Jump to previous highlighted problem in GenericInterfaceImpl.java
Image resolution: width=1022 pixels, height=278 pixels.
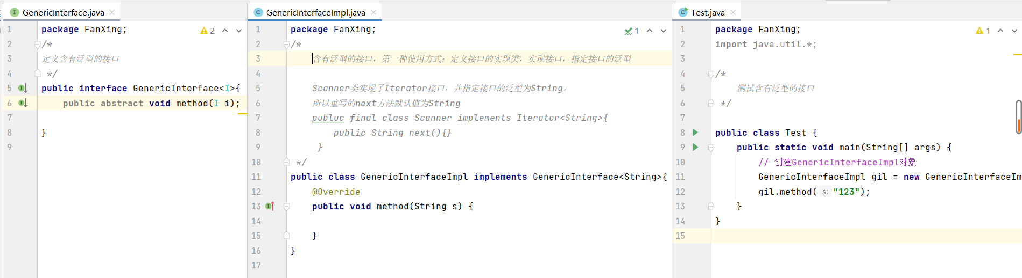coord(650,31)
